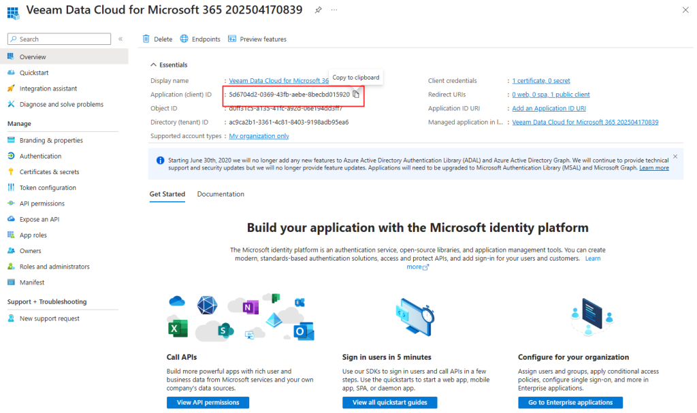697x413 pixels.
Task: Close the app registration pane
Action: coord(685,10)
